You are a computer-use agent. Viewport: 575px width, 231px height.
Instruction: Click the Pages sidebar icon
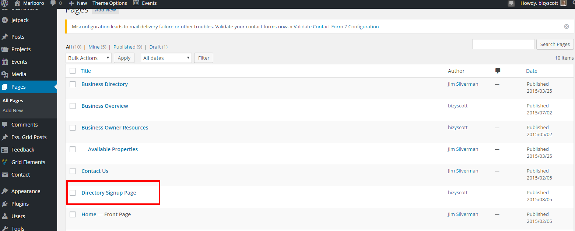5,87
